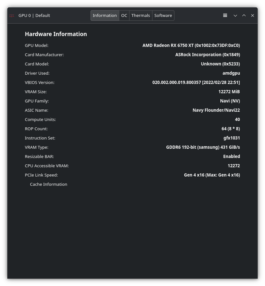Image resolution: width=265 pixels, height=286 pixels.
Task: Switch to the Thermals tab
Action: point(141,15)
